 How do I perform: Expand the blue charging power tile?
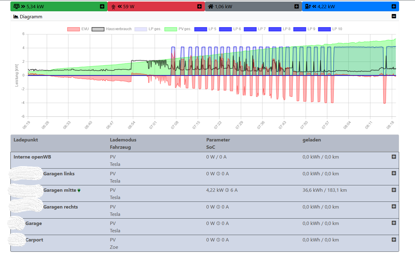click(394, 6)
